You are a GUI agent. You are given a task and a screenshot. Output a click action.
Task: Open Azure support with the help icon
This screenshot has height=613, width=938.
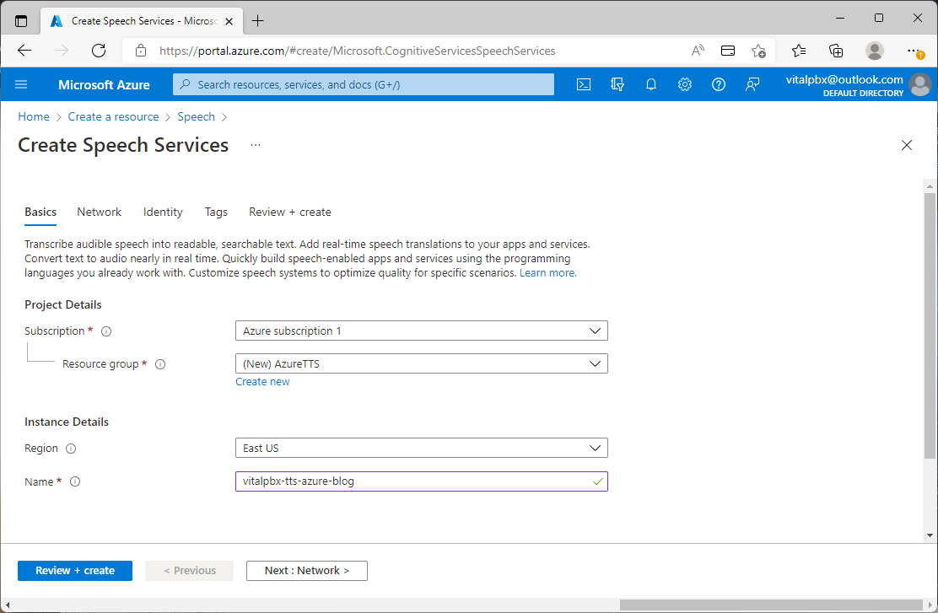click(719, 84)
